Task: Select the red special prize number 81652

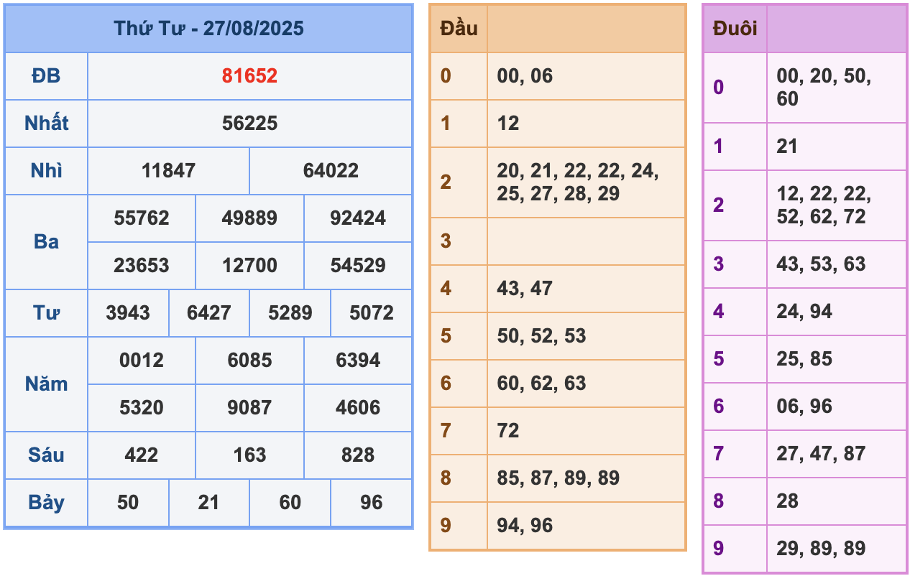Action: pyautogui.click(x=249, y=76)
